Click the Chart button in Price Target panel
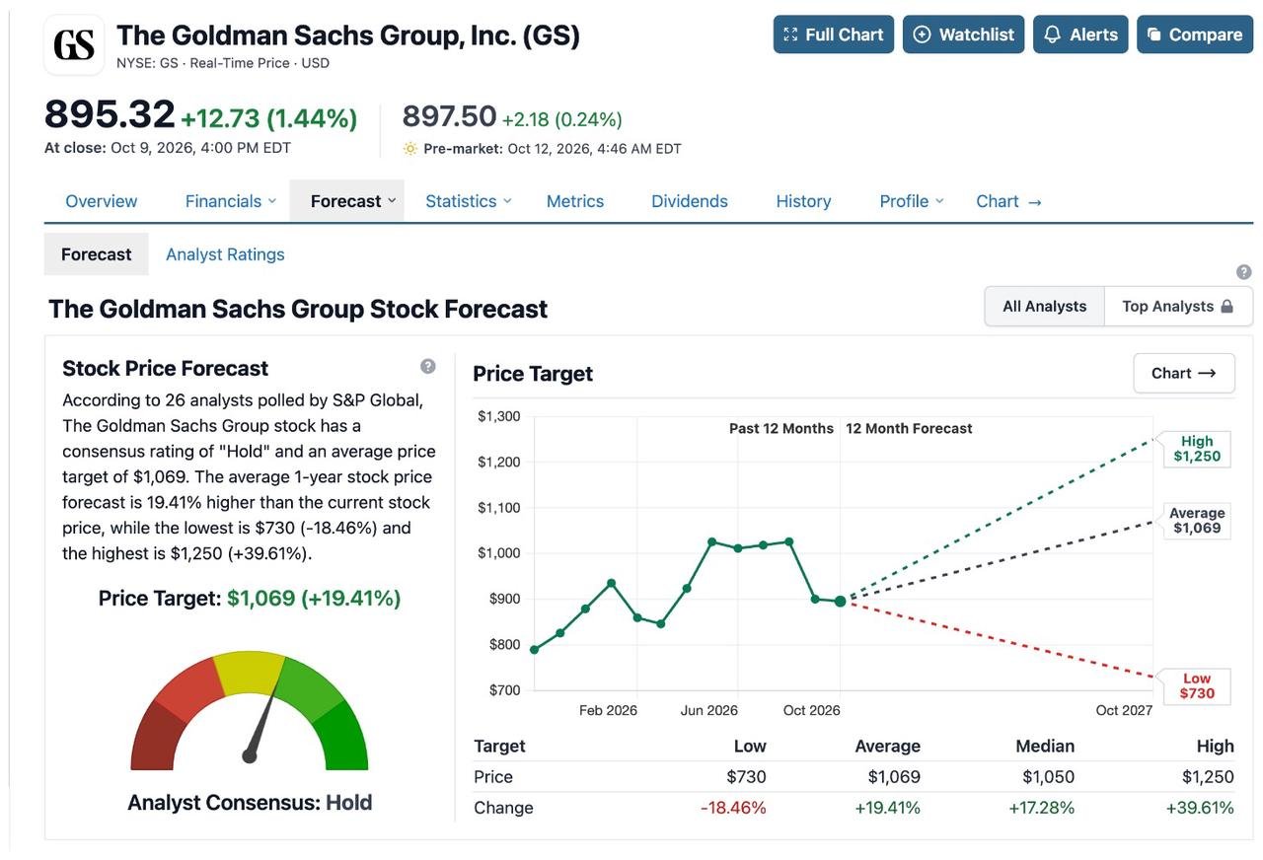The width and height of the screenshot is (1263, 860). coord(1184,374)
